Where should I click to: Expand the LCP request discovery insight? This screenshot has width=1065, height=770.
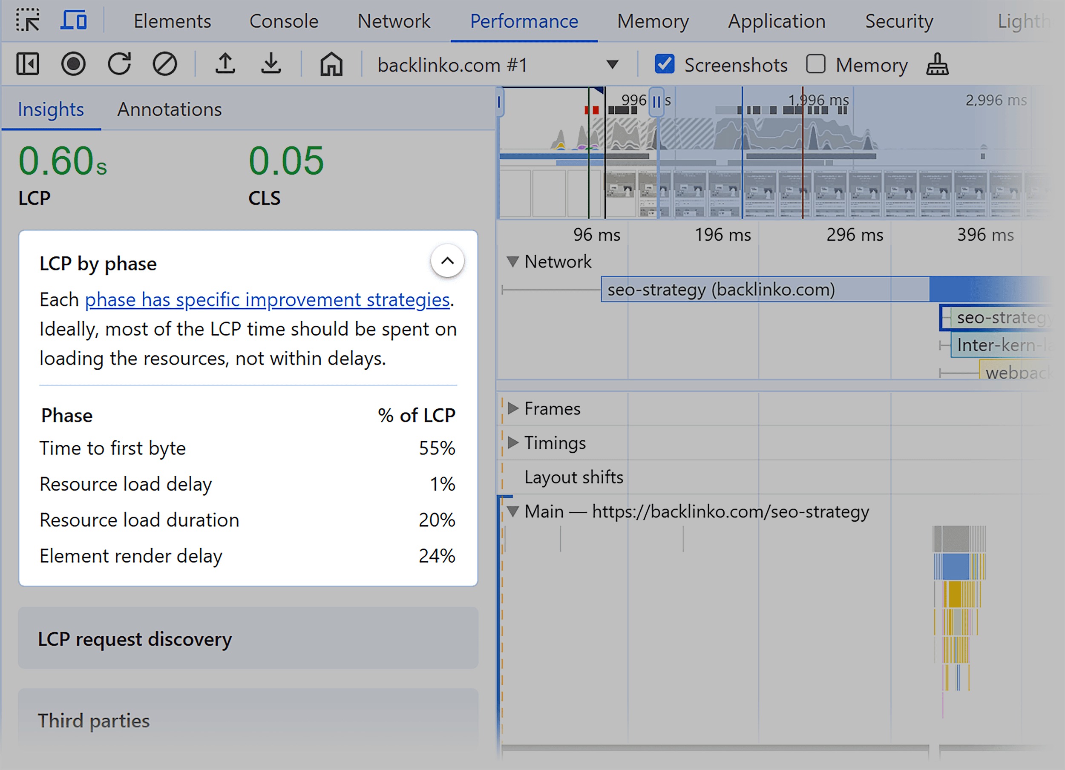(248, 638)
